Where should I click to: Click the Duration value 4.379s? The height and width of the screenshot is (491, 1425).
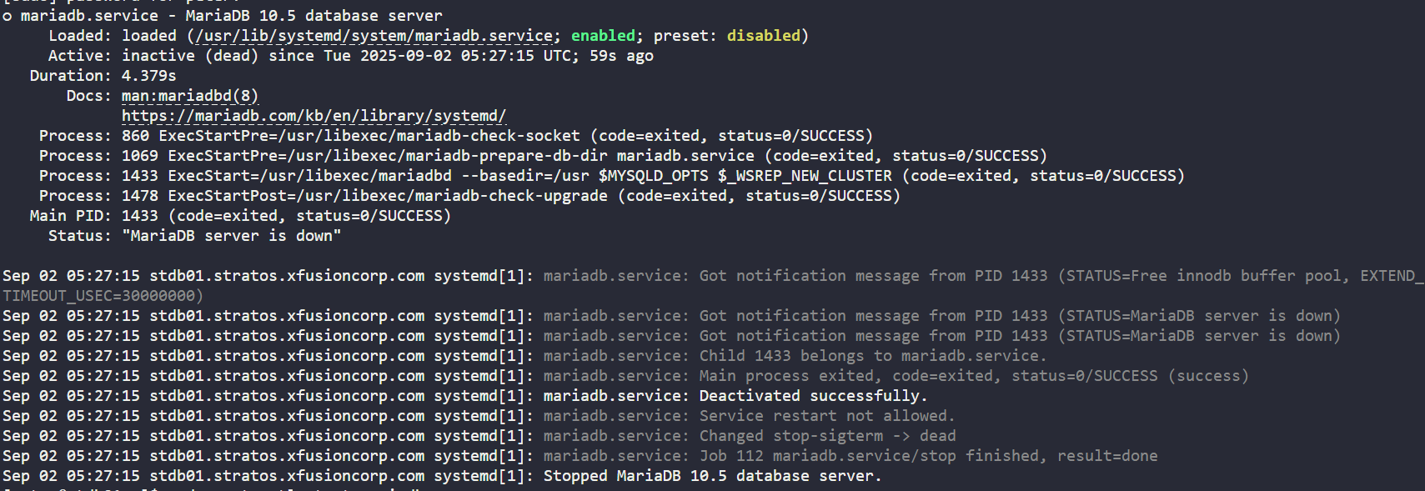tap(148, 76)
